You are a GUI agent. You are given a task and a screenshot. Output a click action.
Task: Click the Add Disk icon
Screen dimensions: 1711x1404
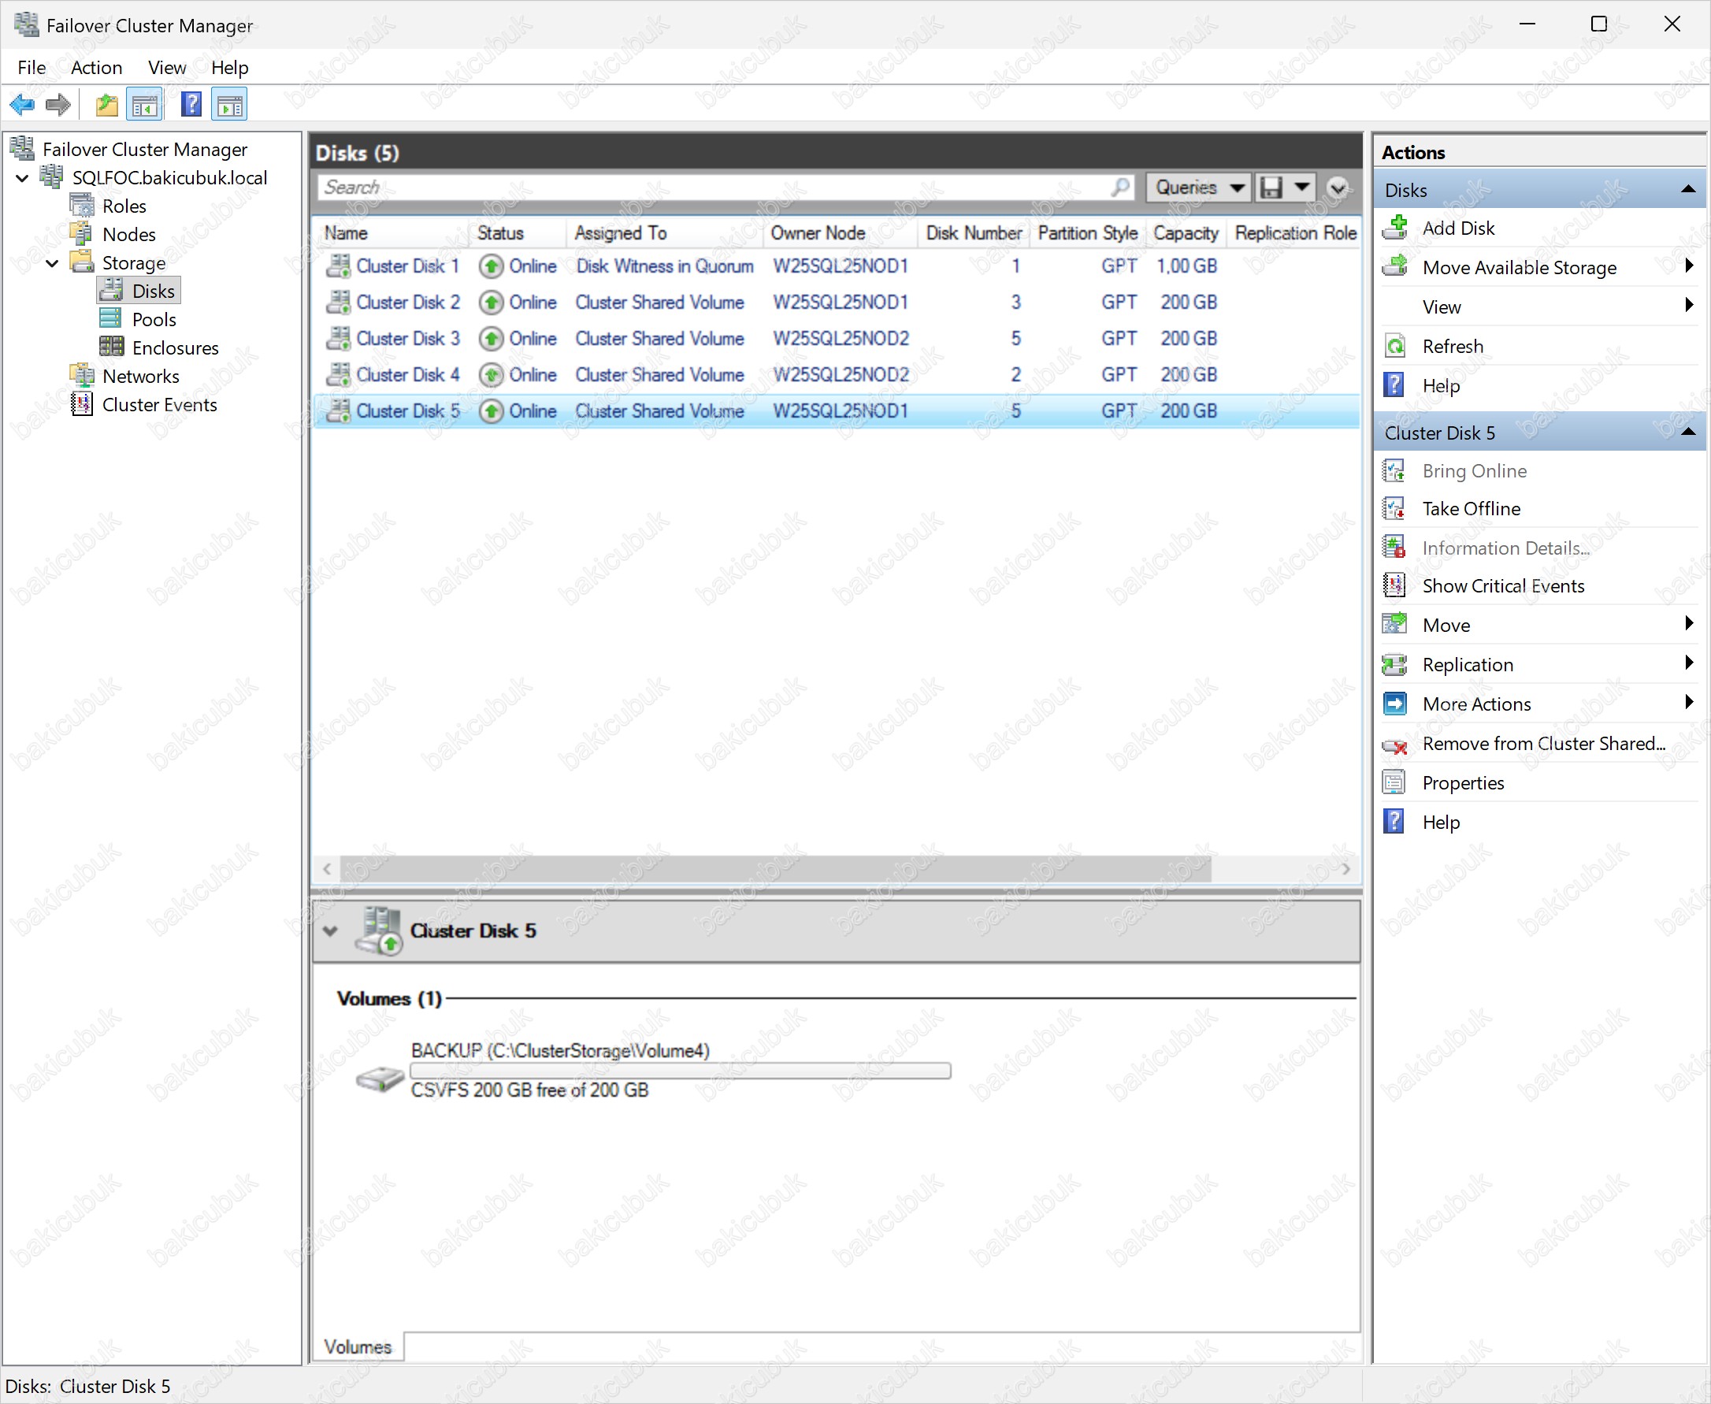tap(1395, 228)
